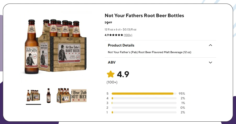The width and height of the screenshot is (236, 124).
Task: Click the Not Your Fathers Root Beer title
Action: pyautogui.click(x=144, y=16)
